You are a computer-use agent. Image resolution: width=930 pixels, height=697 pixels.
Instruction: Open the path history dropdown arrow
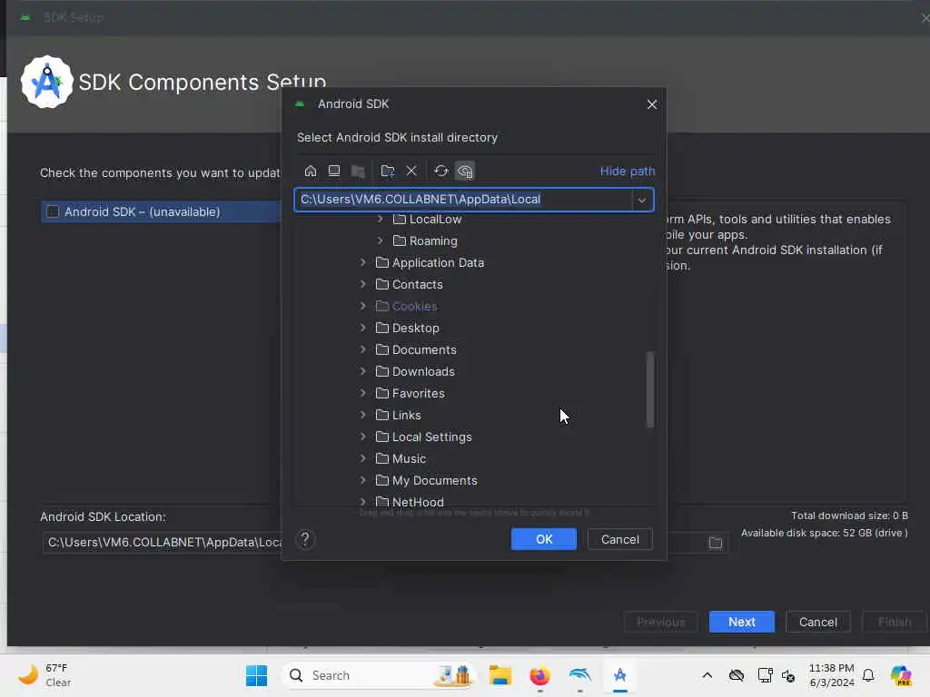(x=642, y=200)
